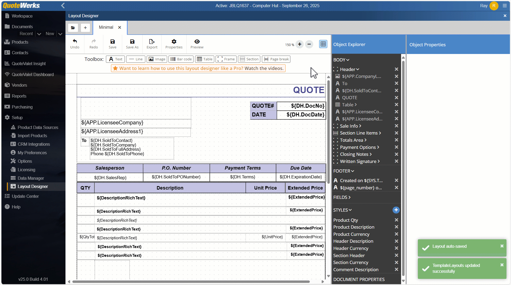Dismiss the Layout auto-saved notification

point(502,246)
